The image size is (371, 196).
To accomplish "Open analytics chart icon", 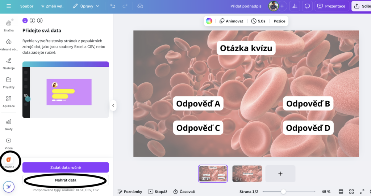I will [x=295, y=6].
